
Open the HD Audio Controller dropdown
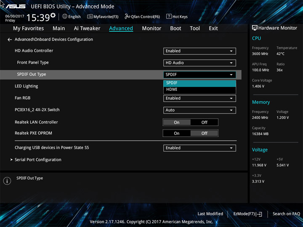click(x=199, y=51)
